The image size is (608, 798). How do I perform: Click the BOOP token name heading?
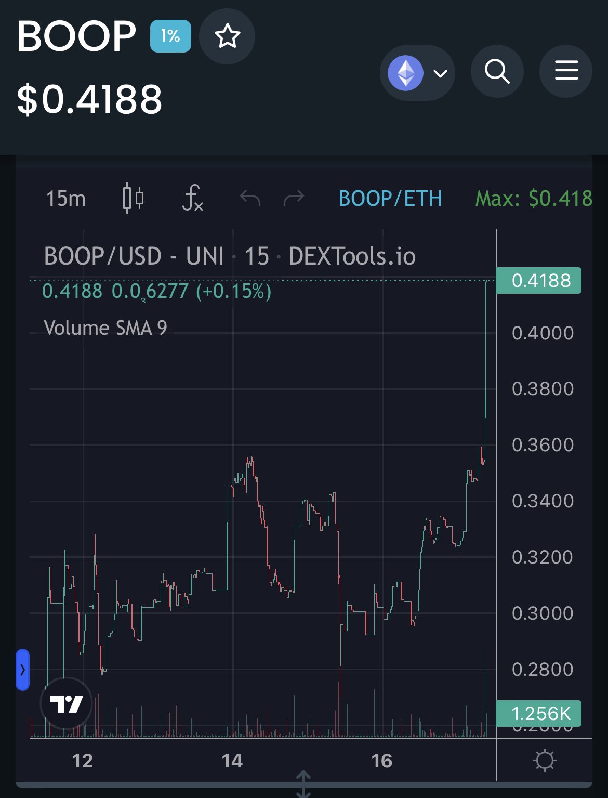[x=76, y=36]
